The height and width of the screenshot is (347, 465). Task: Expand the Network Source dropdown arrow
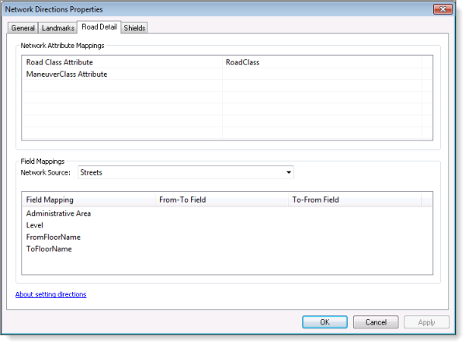click(x=289, y=172)
